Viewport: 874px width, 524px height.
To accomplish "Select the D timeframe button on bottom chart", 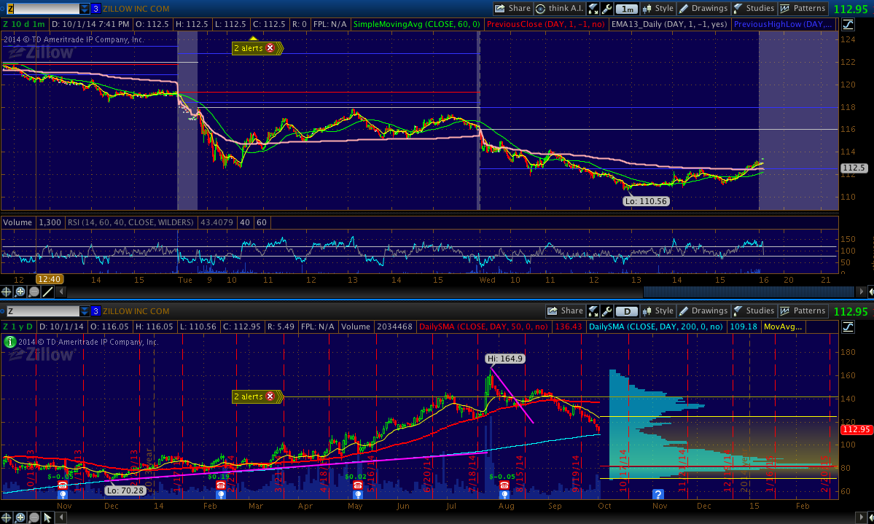I will coord(626,310).
